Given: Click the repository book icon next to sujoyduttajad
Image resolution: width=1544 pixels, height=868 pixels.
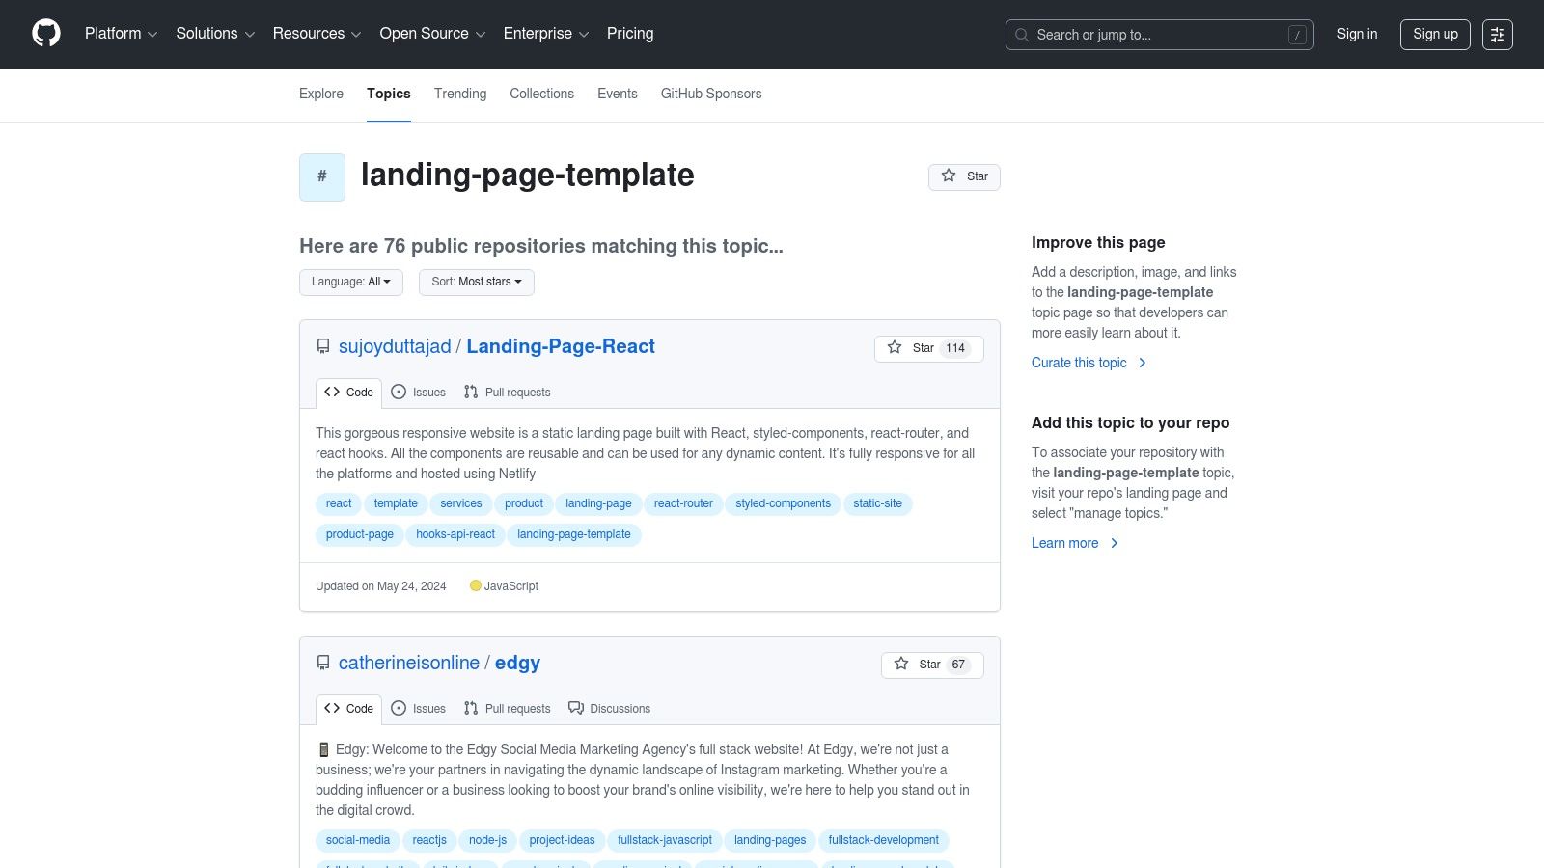Looking at the screenshot, I should pyautogui.click(x=322, y=346).
